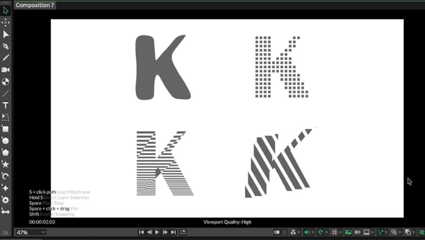The width and height of the screenshot is (425, 240).
Task: Toggle the green branching path icon
Action: [x=380, y=232]
